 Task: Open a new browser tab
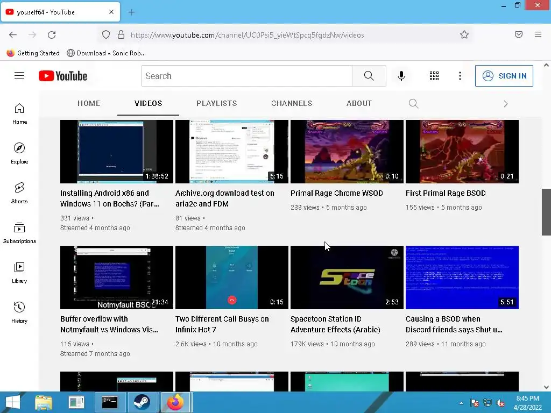click(x=131, y=12)
